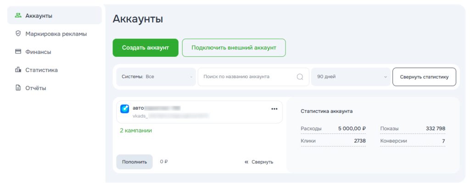
Task: Click the shield icon for ad labeling
Action: [x=18, y=33]
